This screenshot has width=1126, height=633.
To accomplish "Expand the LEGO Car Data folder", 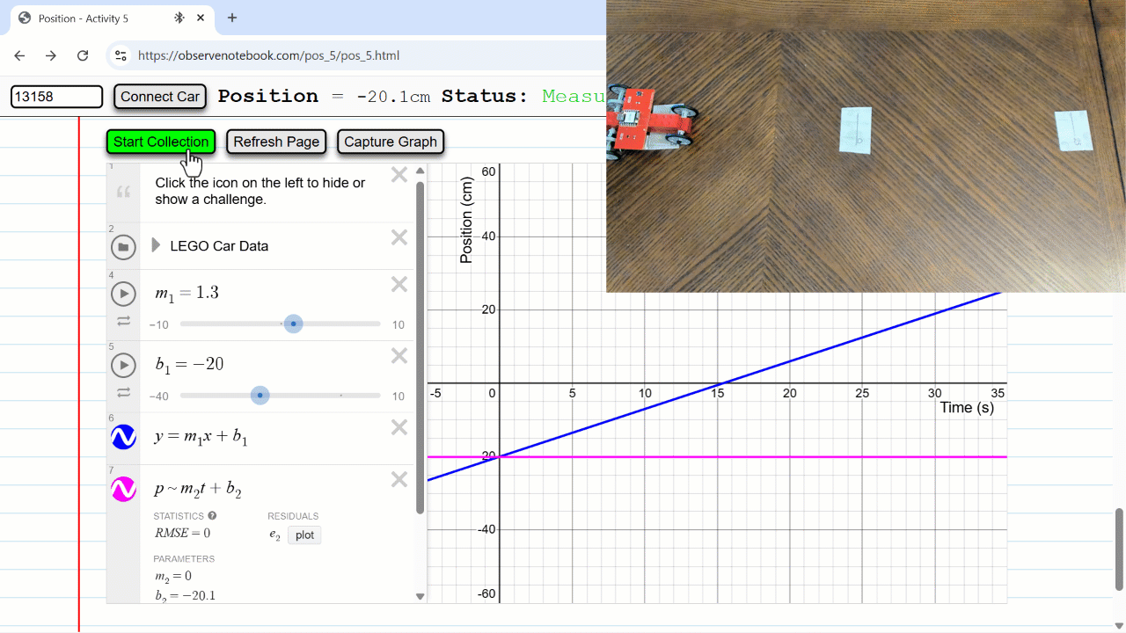I will click(x=155, y=246).
